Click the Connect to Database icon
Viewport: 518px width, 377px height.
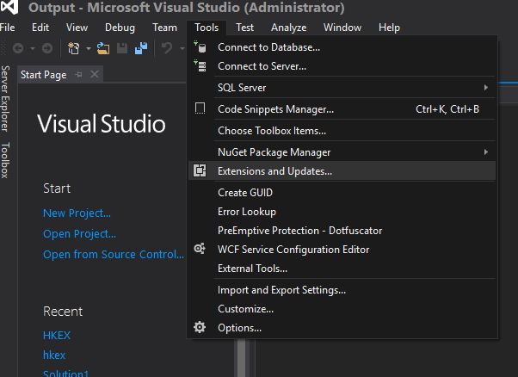(200, 47)
